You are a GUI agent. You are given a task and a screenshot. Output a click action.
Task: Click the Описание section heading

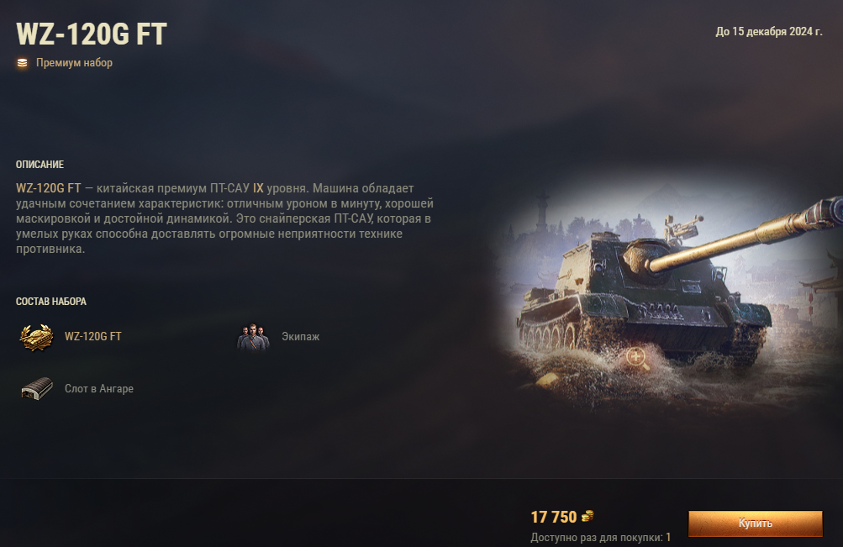tap(40, 165)
